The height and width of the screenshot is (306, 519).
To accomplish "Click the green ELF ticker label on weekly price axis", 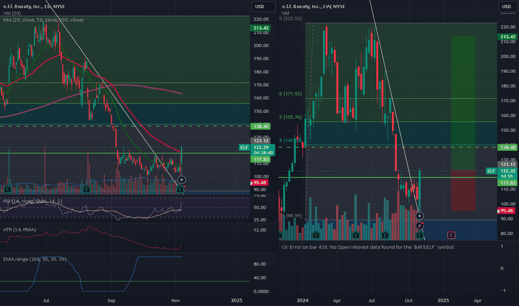I will coord(491,171).
